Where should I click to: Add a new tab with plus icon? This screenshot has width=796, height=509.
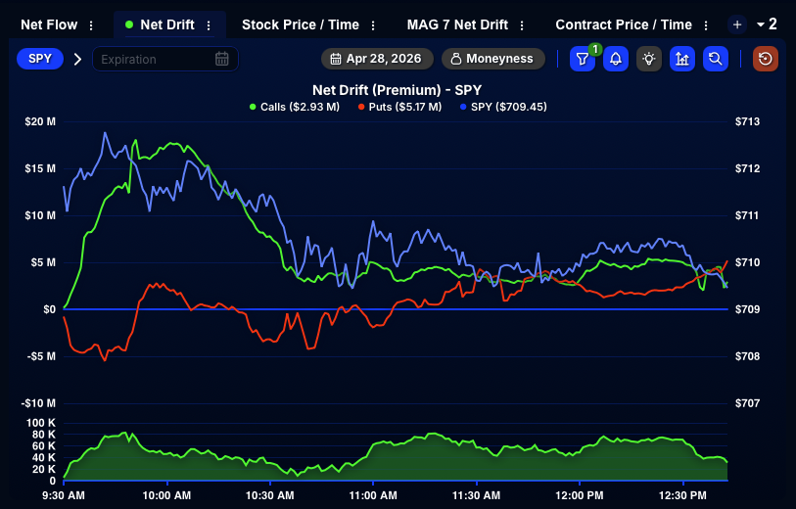coord(737,24)
